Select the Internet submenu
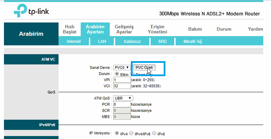271x139 pixels. 74,41
